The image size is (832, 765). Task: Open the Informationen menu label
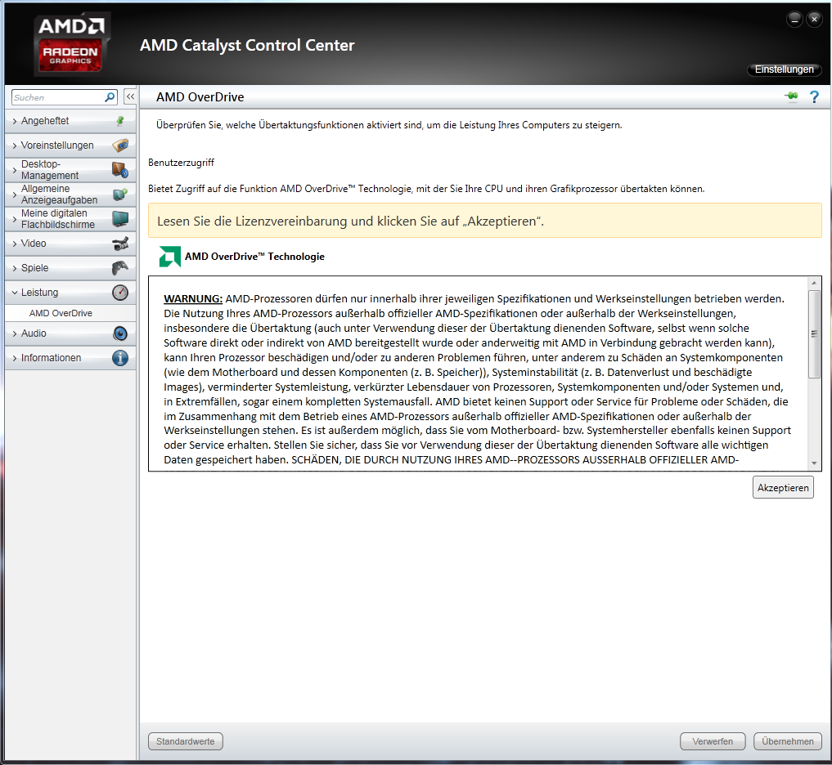click(x=51, y=358)
